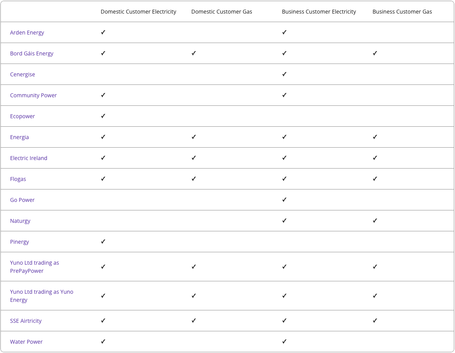Click the Electric Ireland link

coord(29,158)
